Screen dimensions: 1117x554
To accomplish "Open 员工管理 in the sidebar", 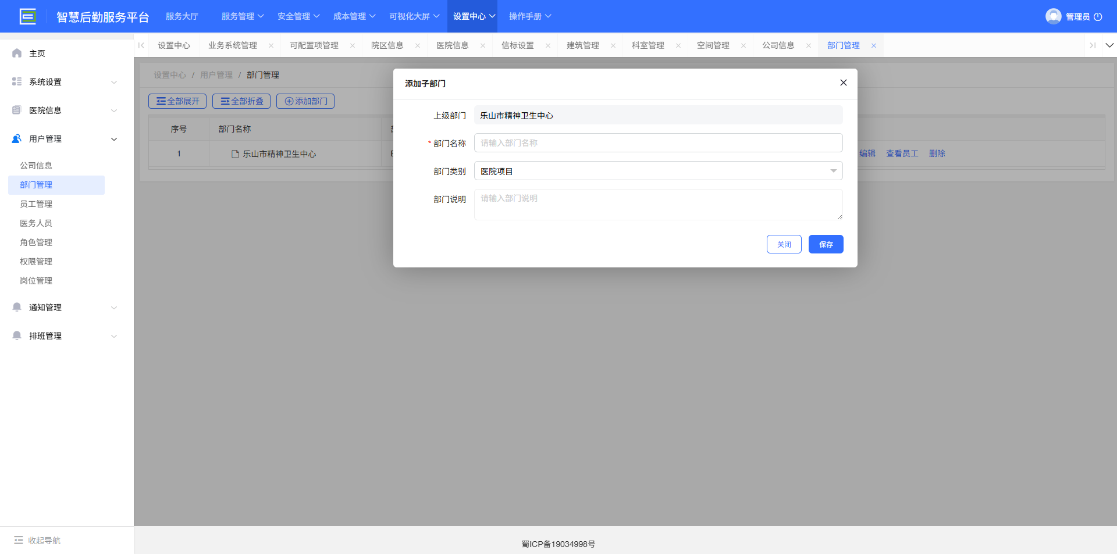I will tap(36, 204).
